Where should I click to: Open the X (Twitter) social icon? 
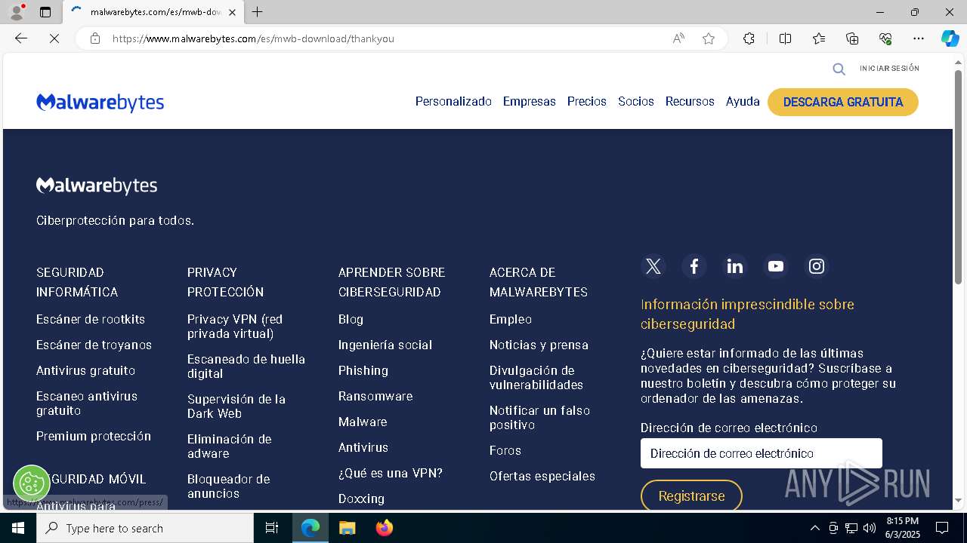653,266
